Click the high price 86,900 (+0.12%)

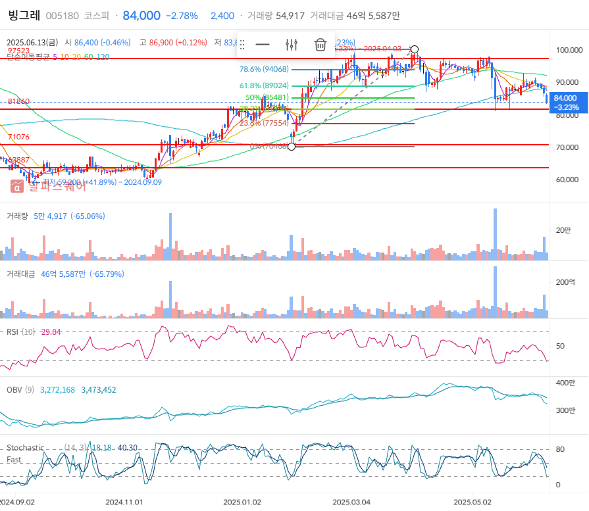[178, 43]
